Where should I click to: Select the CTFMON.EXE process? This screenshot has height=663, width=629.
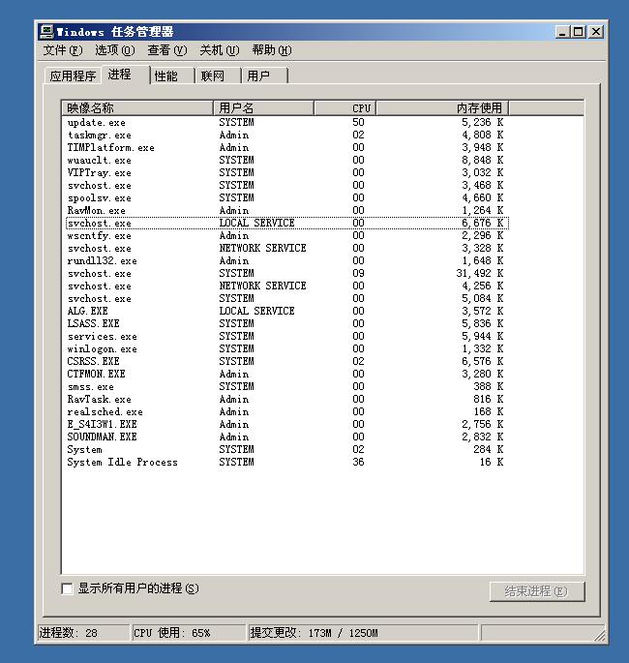click(287, 375)
